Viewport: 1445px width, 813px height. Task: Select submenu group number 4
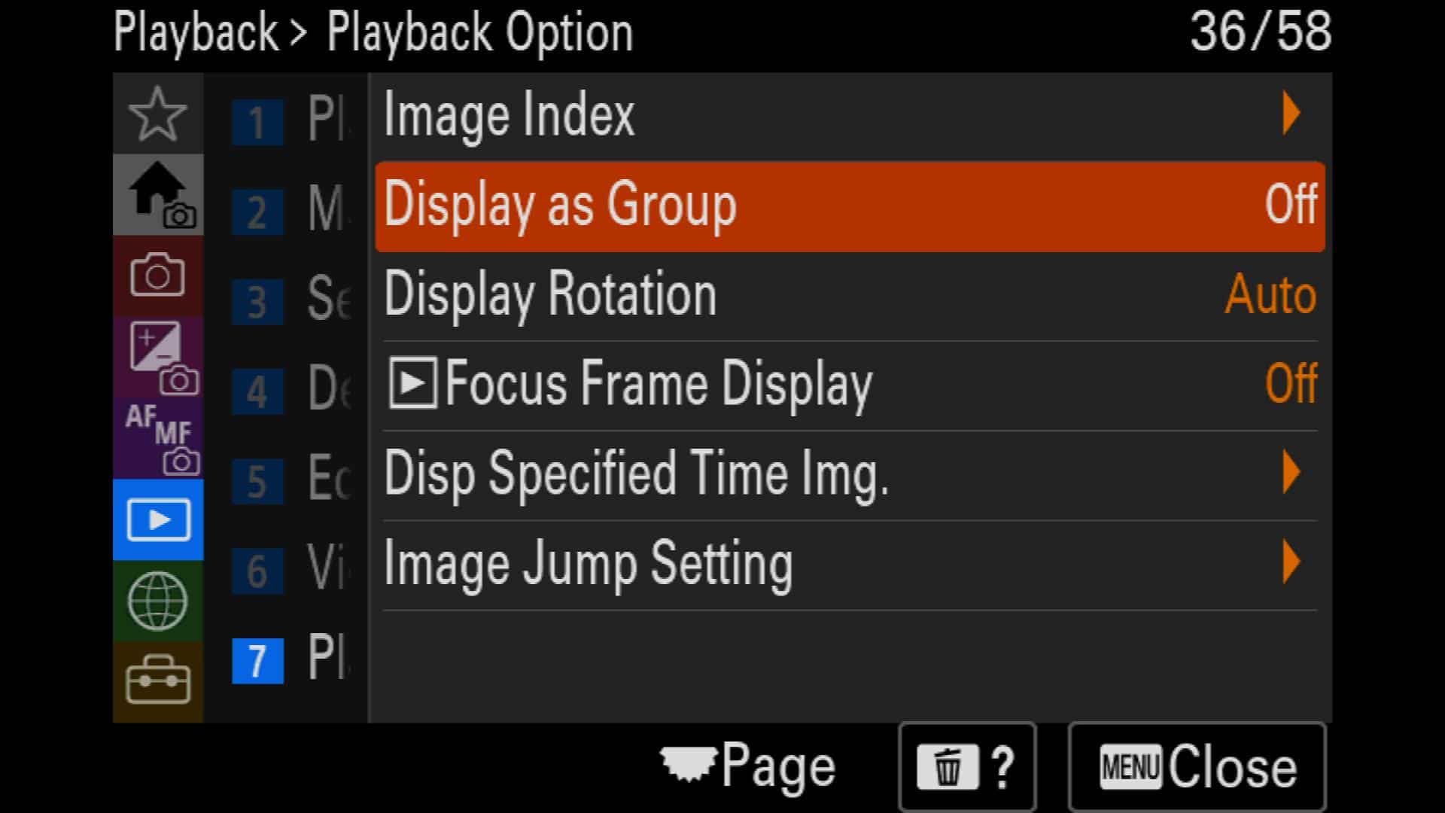click(x=257, y=391)
